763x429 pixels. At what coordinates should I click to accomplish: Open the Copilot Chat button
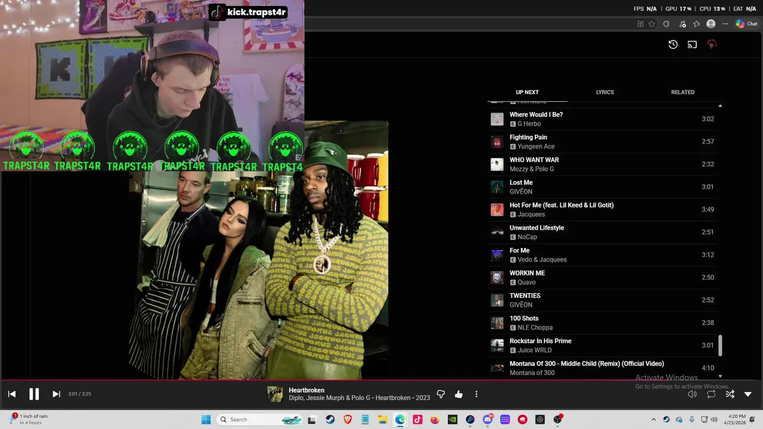[x=746, y=24]
